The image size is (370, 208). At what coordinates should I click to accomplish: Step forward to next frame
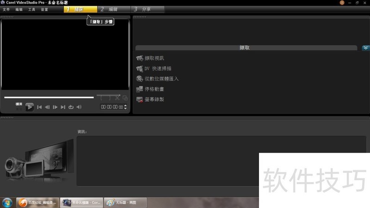click(55, 107)
